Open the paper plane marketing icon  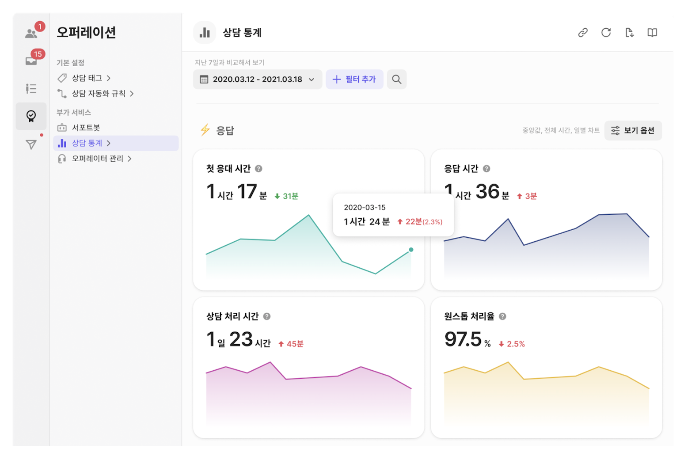click(x=31, y=144)
